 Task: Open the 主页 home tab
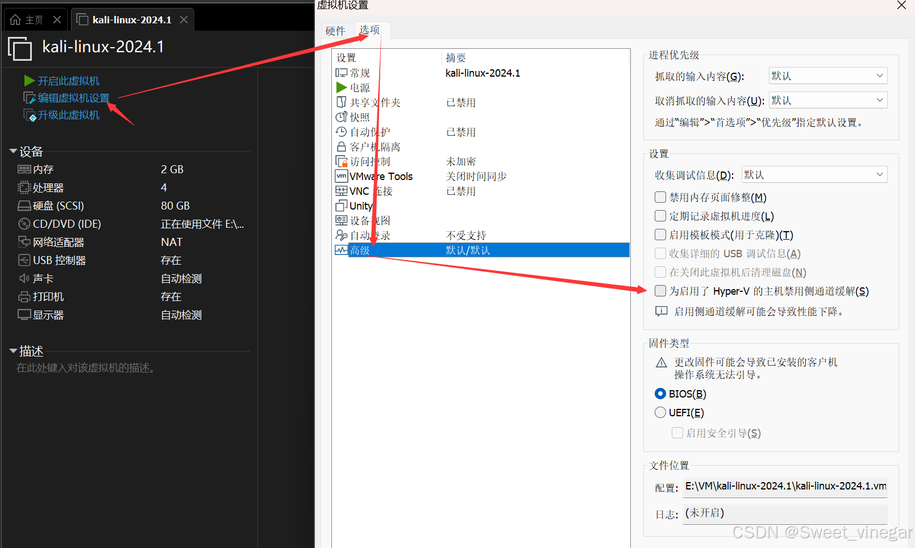point(34,20)
